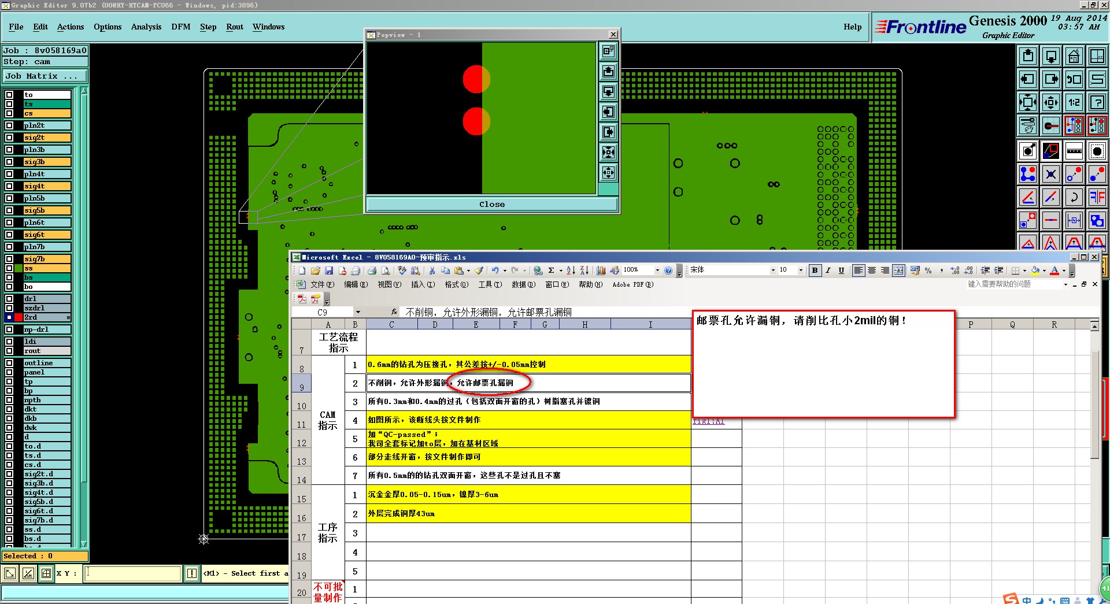Open font size dropdown showing 10
The height and width of the screenshot is (604, 1110).
[801, 270]
